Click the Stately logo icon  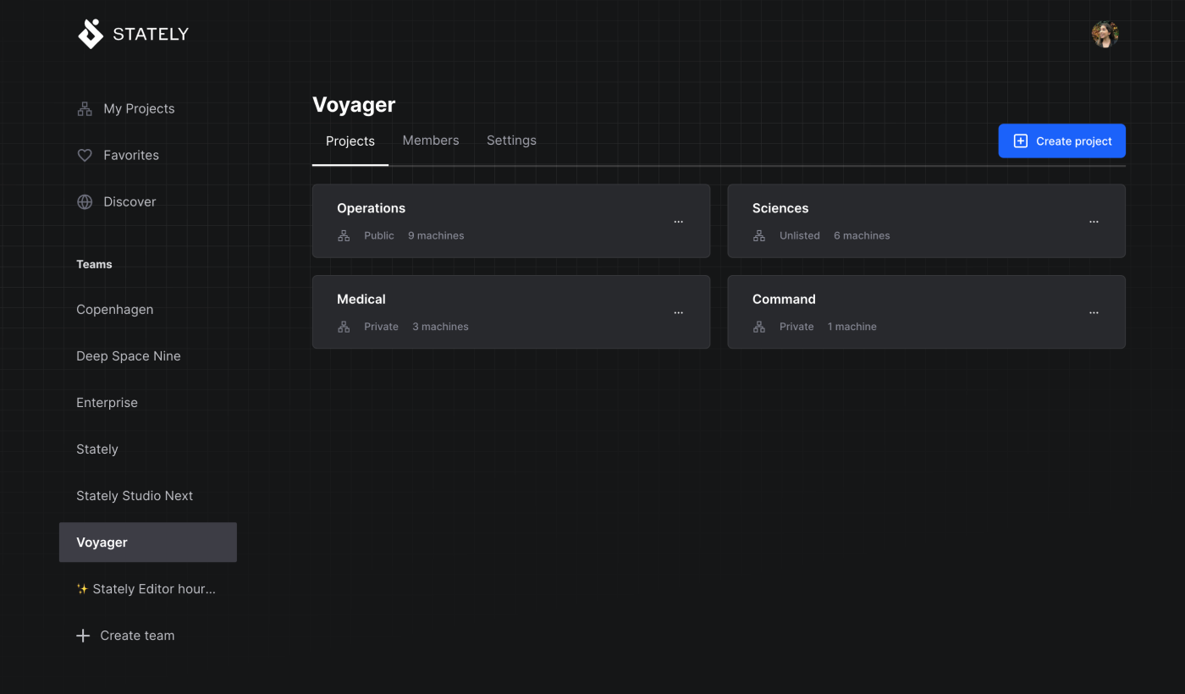pos(91,34)
